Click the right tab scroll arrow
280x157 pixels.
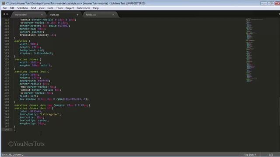point(7,14)
